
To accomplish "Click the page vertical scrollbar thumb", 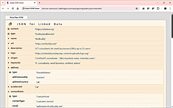I will (172, 26).
